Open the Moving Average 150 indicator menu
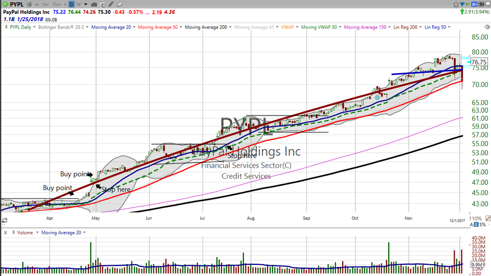Screen dimensions: 491x276 [367, 27]
